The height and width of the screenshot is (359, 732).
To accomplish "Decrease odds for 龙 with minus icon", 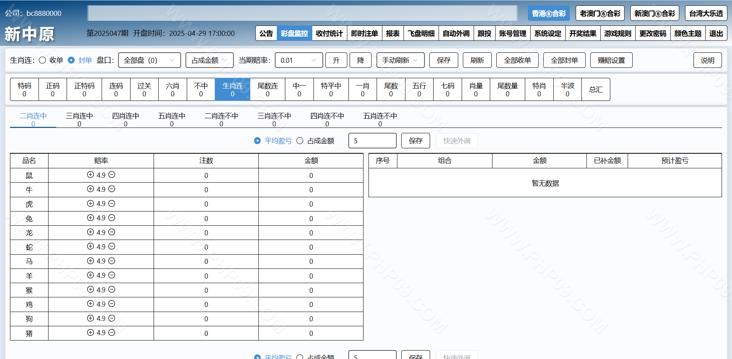I will click(x=112, y=232).
